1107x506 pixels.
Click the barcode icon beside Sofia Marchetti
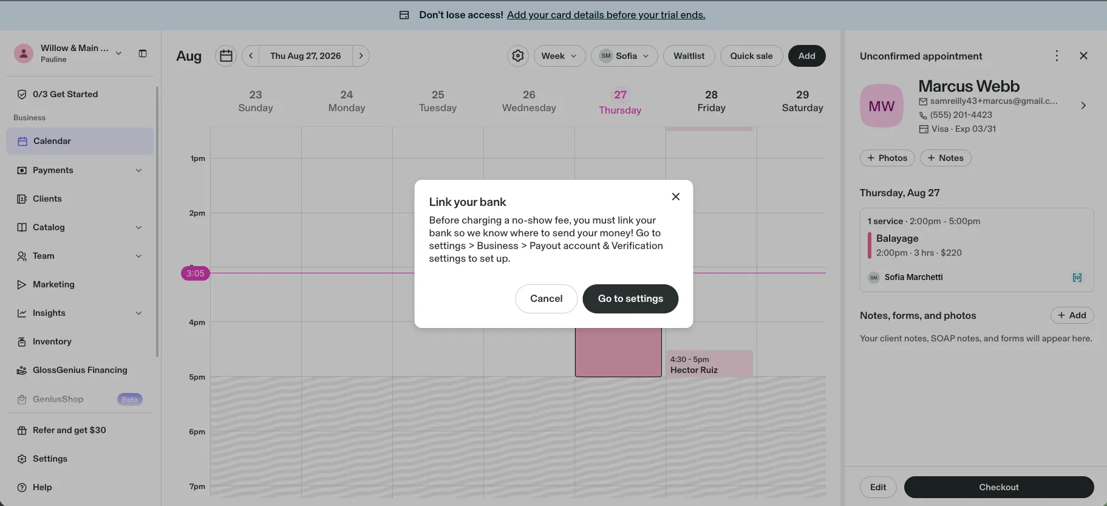click(1077, 278)
